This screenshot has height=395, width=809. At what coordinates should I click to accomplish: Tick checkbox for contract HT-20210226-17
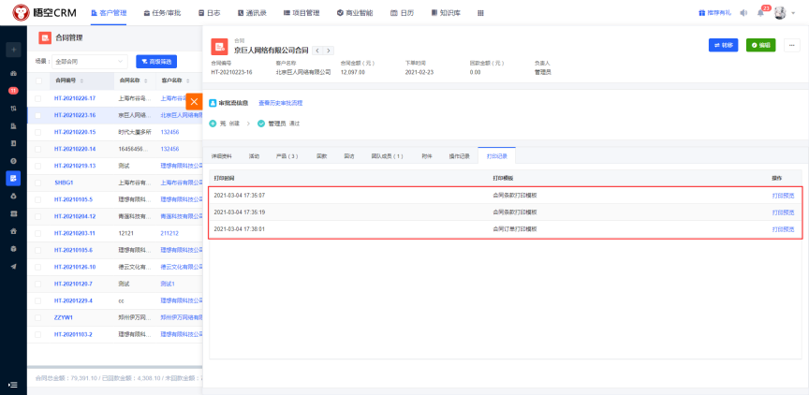point(38,97)
